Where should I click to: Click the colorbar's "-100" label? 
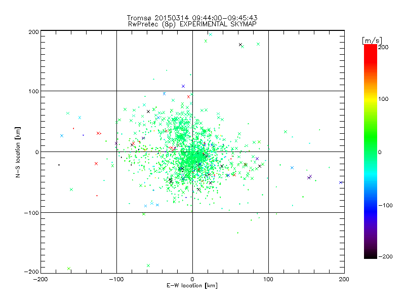click(x=385, y=206)
